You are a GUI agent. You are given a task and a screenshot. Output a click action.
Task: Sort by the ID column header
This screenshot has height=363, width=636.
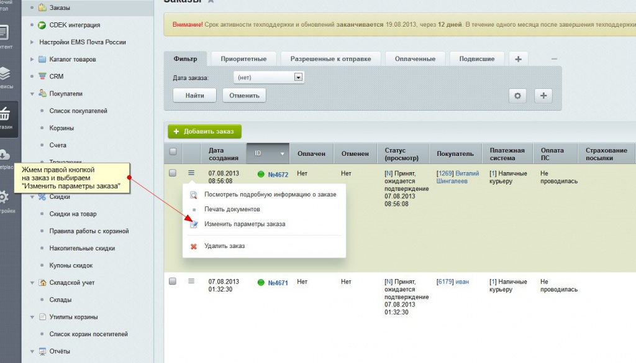pyautogui.click(x=268, y=154)
